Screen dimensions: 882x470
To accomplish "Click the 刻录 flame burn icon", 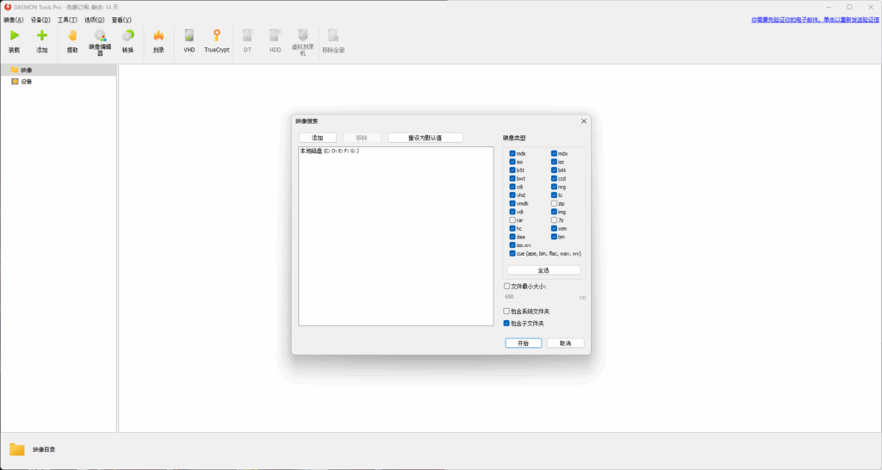I will click(x=158, y=35).
